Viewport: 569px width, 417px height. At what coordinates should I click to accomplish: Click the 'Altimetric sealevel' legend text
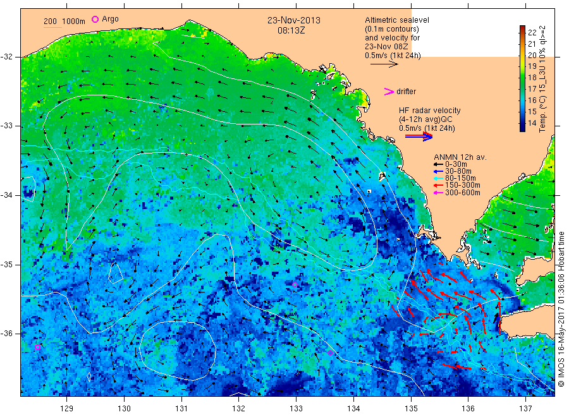[397, 20]
